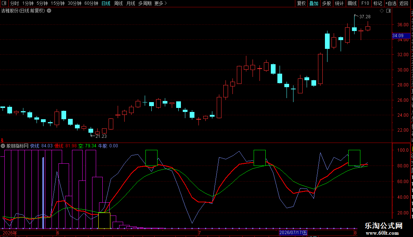Click the diamond marker icon in chart corner
The image size is (413, 237).
point(382,11)
